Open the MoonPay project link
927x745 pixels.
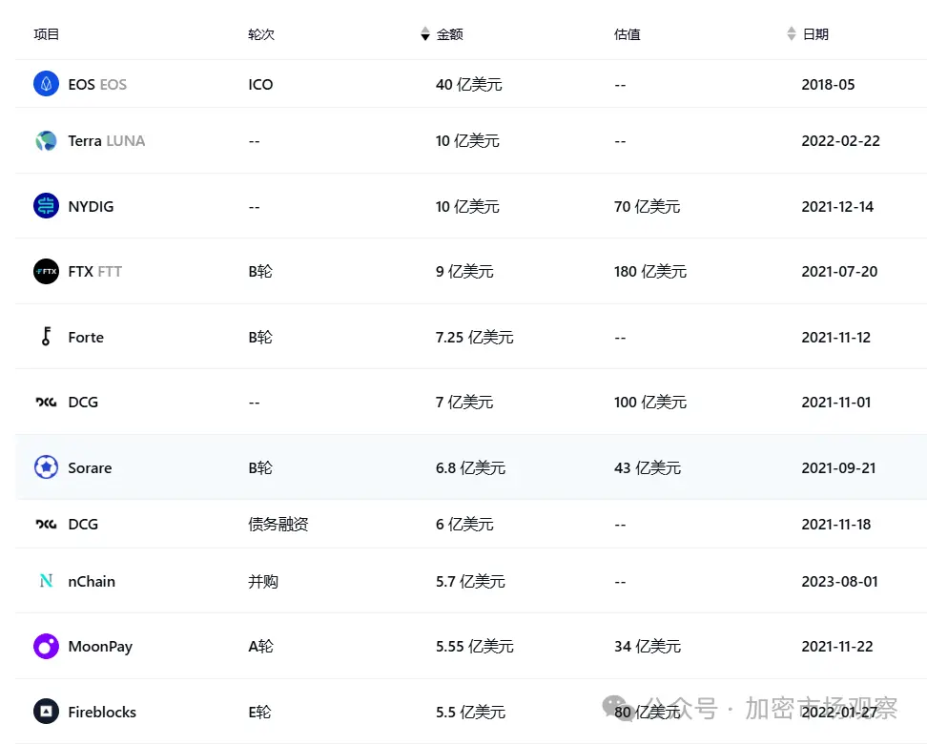coord(100,646)
